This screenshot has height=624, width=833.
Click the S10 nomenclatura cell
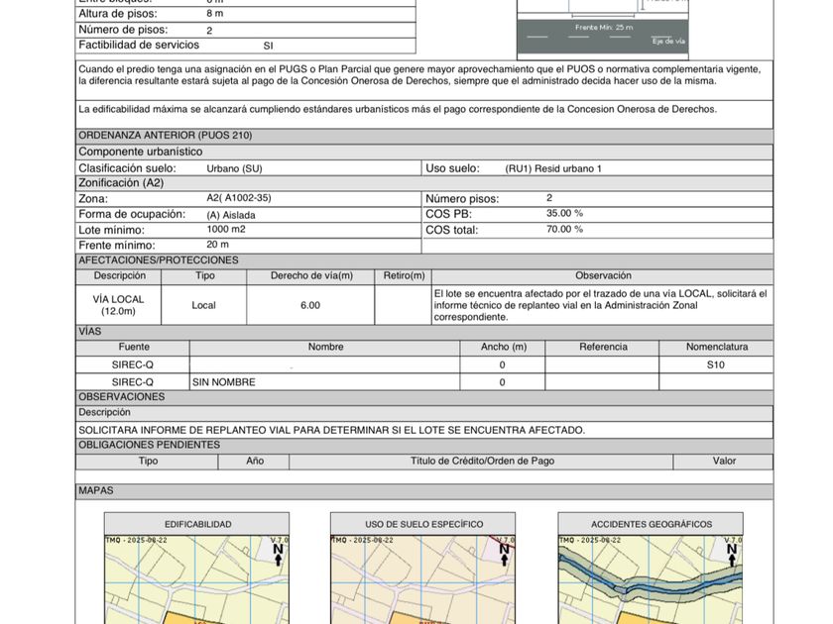pos(716,364)
